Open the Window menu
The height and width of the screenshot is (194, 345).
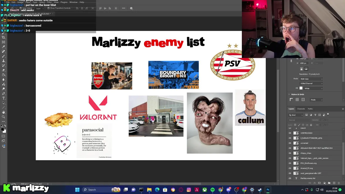[x=73, y=2]
